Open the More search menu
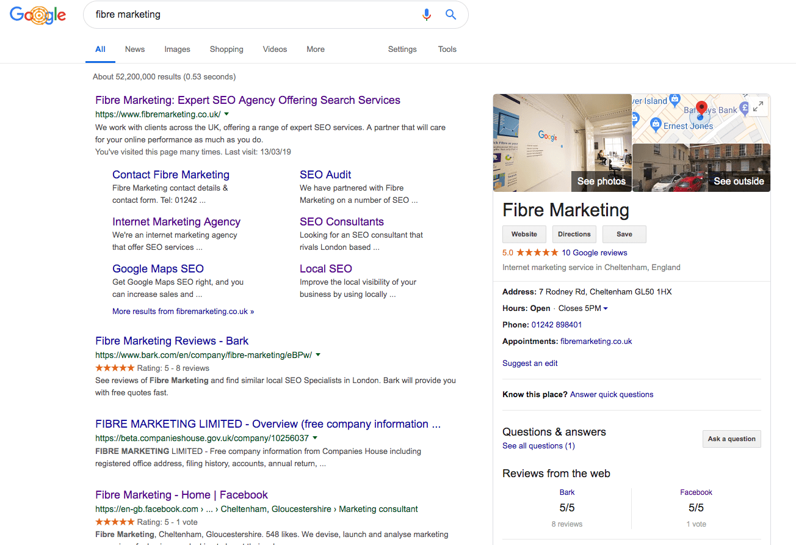This screenshot has height=545, width=796. pos(316,49)
